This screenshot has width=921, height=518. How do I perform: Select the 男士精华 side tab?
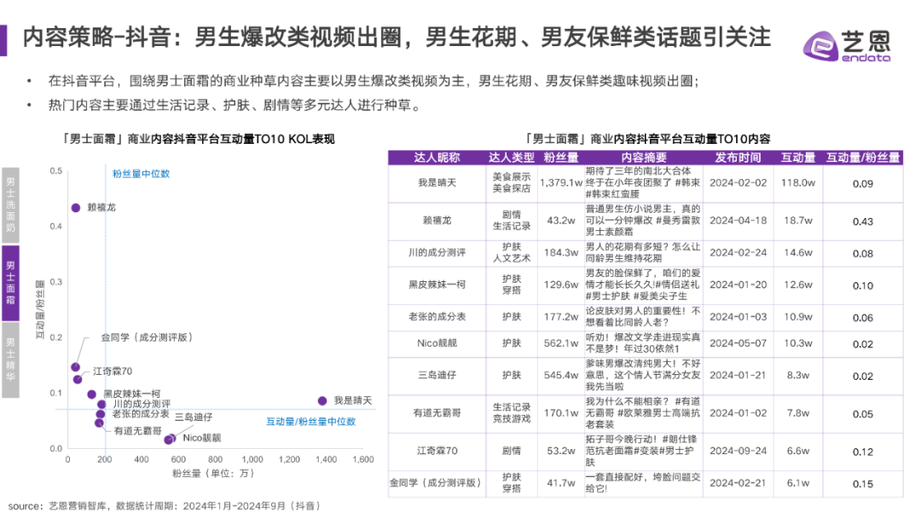(x=10, y=360)
